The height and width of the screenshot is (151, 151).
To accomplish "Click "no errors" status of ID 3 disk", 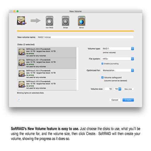I will [30, 86].
